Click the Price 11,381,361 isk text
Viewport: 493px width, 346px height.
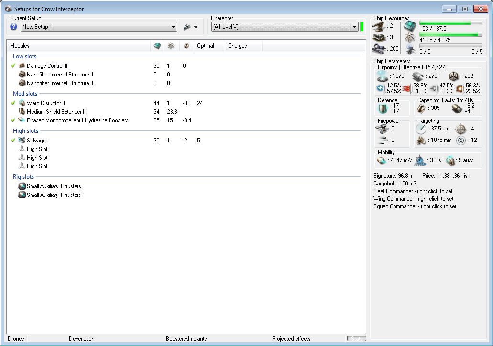point(446,176)
